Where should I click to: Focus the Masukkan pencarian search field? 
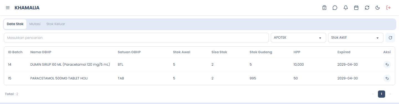[x=136, y=38]
